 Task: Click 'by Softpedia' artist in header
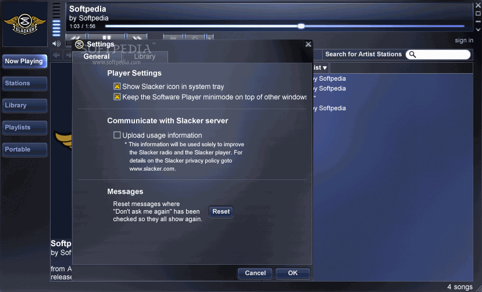point(89,18)
